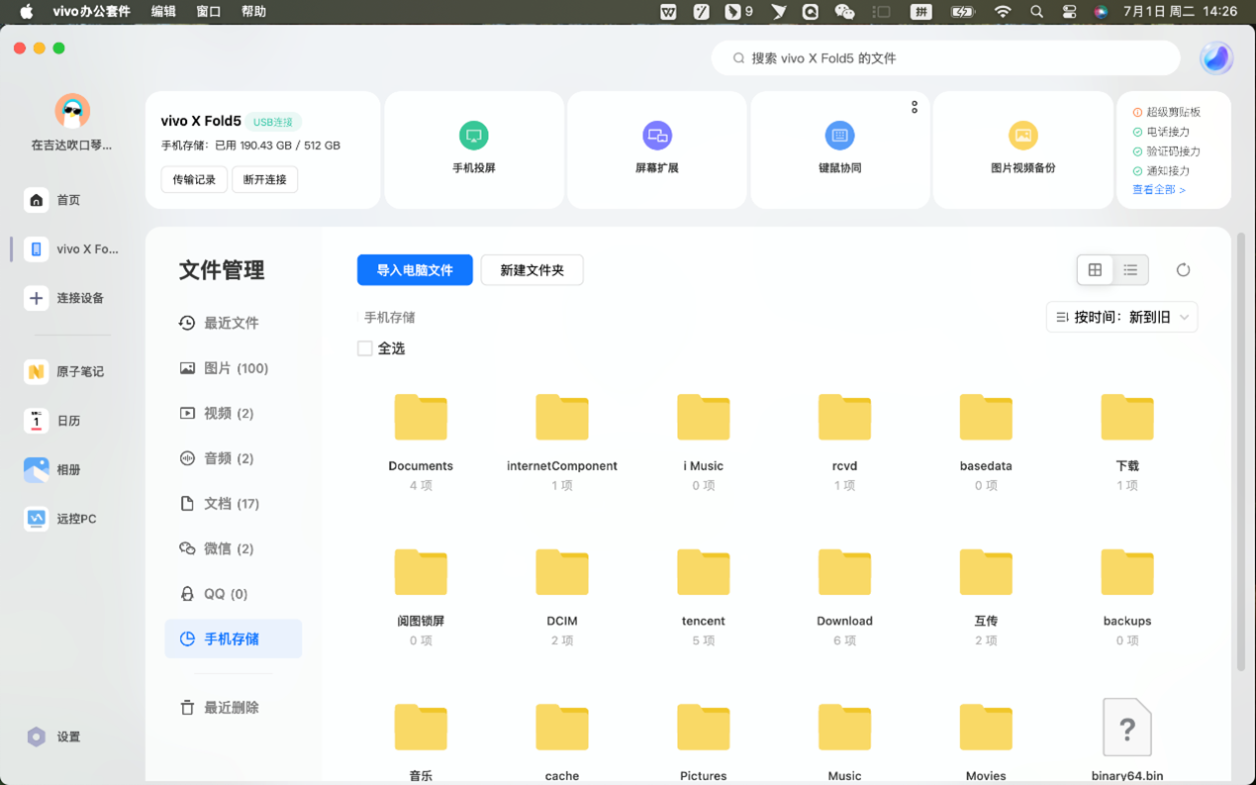The height and width of the screenshot is (785, 1256).
Task: Switch to grid view
Action: coord(1095,270)
